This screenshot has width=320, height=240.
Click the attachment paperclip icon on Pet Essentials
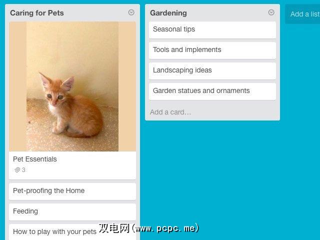pos(17,170)
